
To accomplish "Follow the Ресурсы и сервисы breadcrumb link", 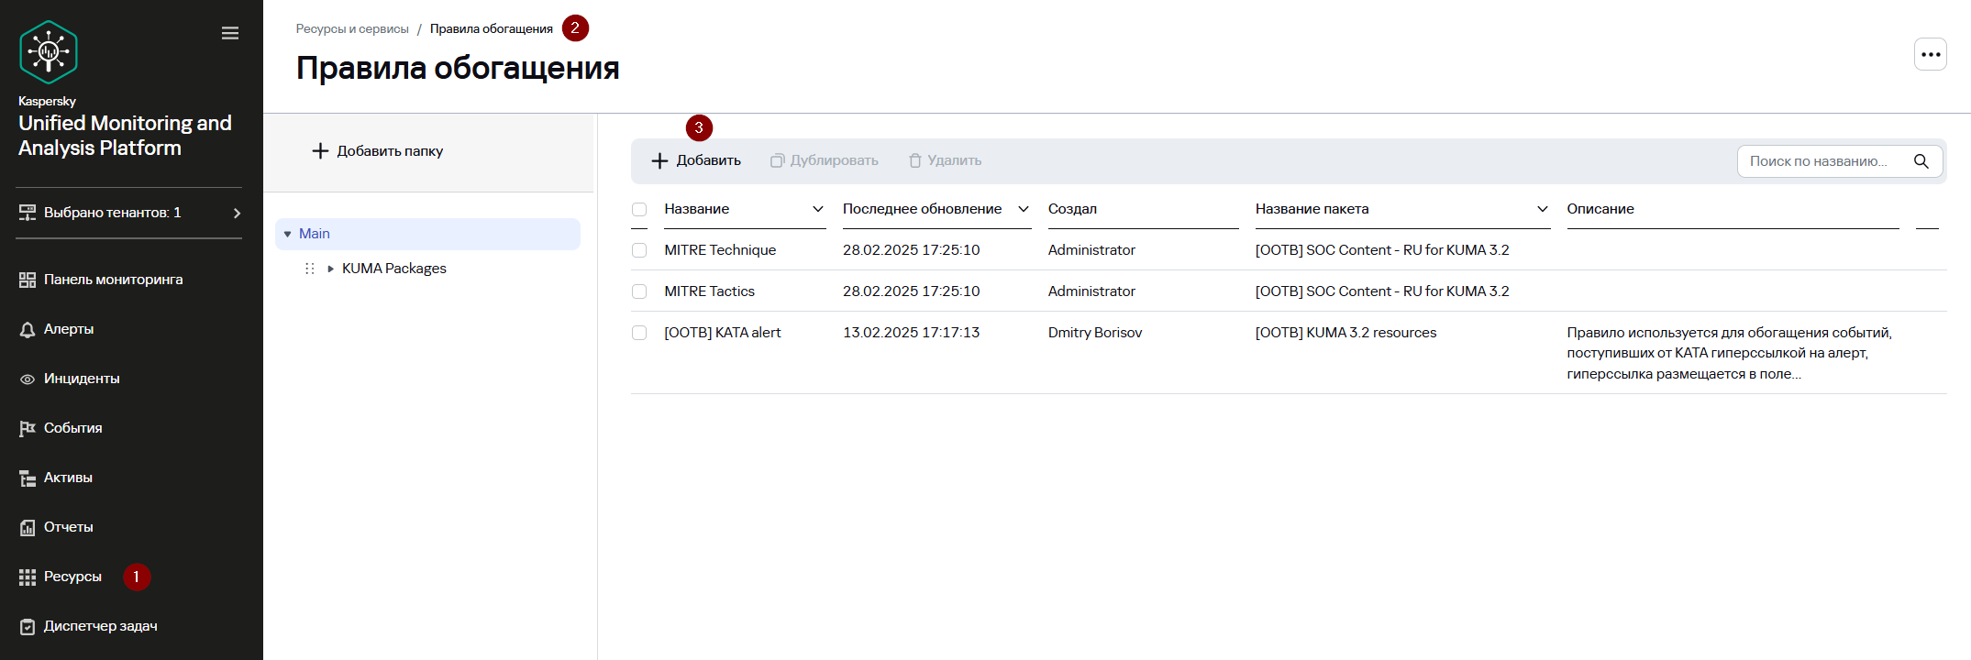I will 352,29.
